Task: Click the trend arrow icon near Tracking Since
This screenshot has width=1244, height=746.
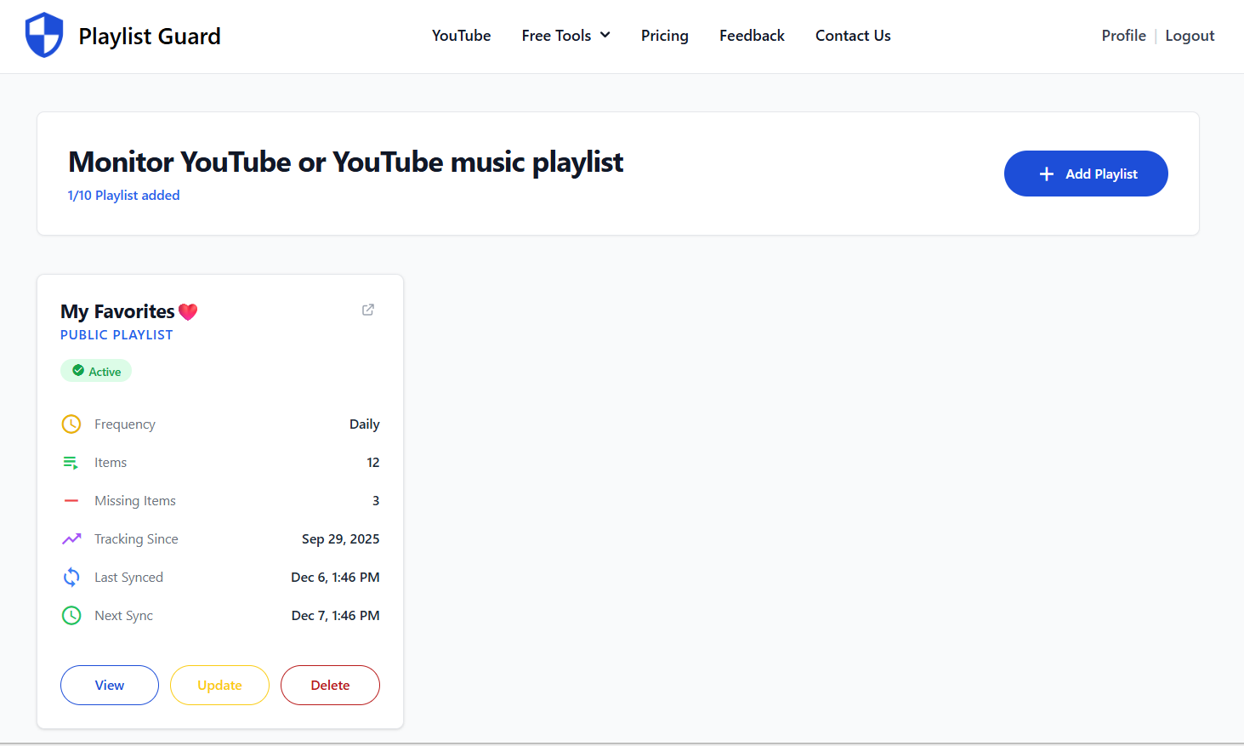Action: tap(71, 538)
